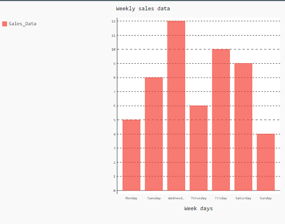
Task: Click the Thursday x-axis label
Action: tap(198, 198)
